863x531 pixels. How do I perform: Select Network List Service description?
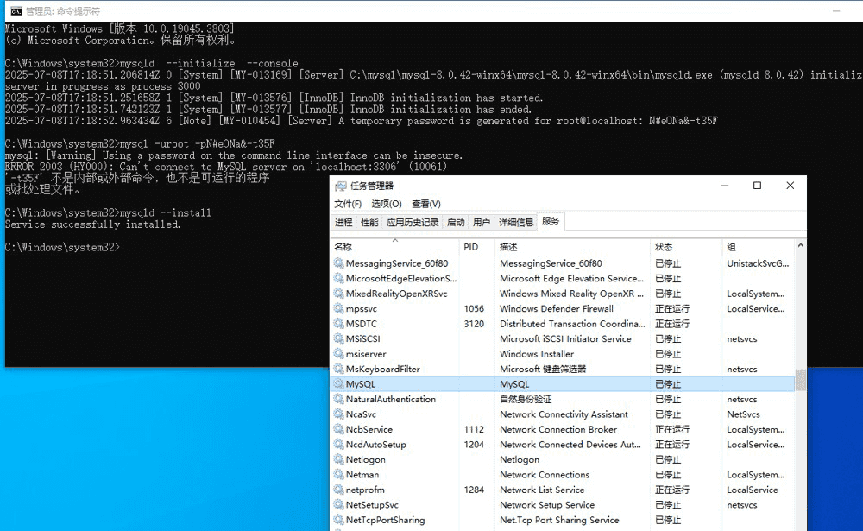pyautogui.click(x=542, y=490)
